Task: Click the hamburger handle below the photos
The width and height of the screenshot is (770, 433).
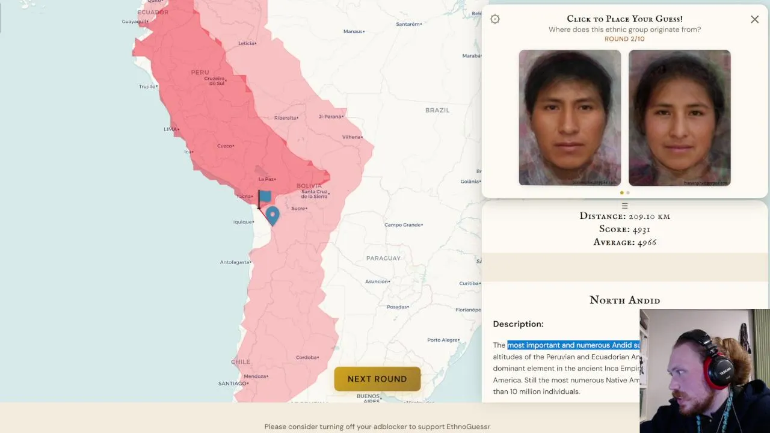Action: [624, 206]
